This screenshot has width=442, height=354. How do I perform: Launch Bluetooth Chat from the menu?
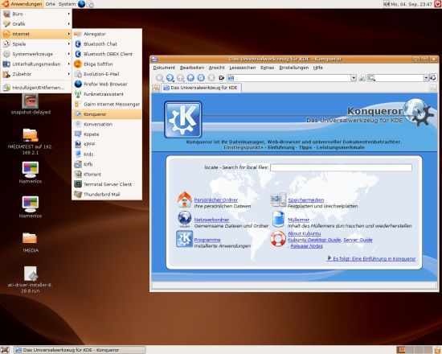pos(107,44)
